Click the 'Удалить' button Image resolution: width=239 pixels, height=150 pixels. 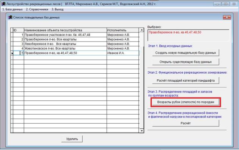pyautogui.click(x=72, y=139)
